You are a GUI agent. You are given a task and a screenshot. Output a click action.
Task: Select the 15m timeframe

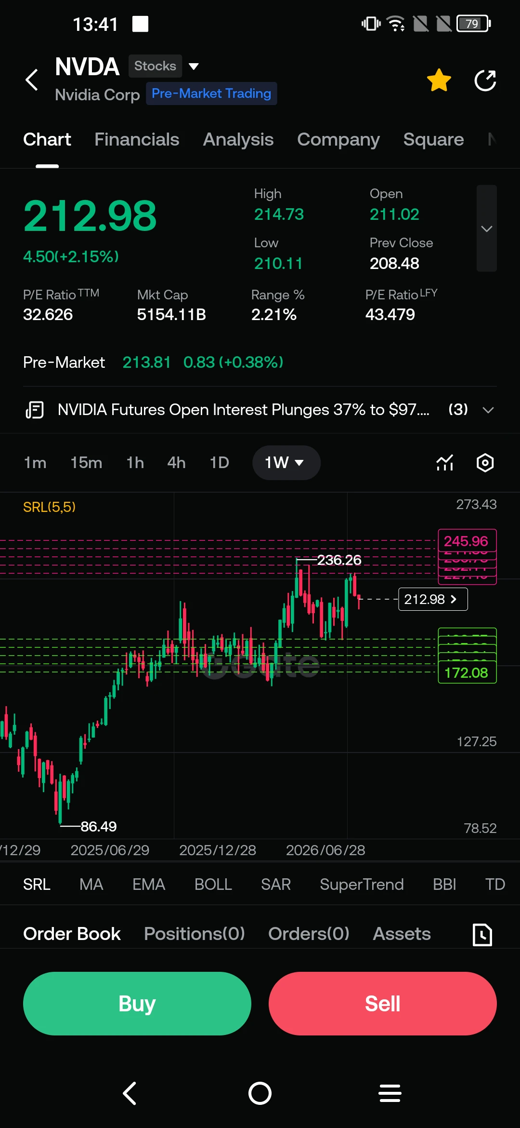point(86,463)
